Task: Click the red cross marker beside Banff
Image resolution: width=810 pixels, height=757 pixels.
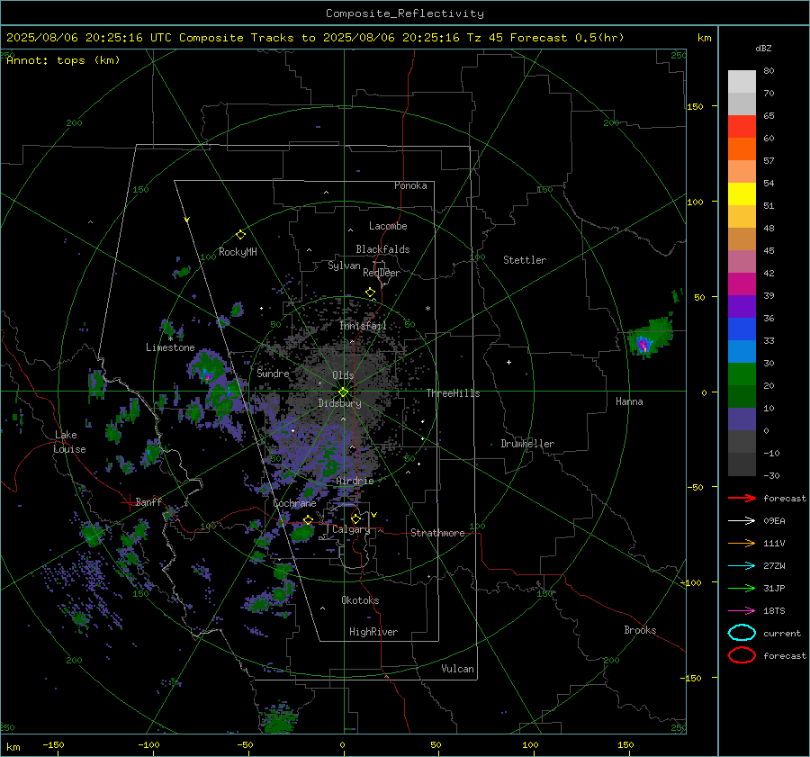Action: [x=128, y=502]
